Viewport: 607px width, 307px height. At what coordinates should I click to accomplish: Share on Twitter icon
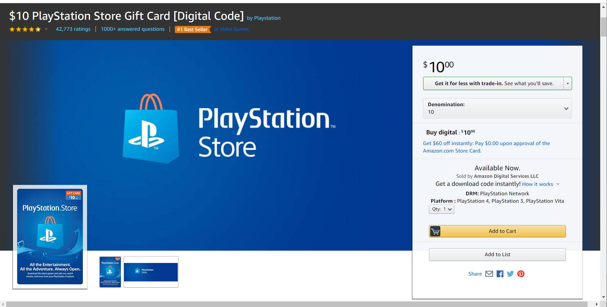click(510, 274)
